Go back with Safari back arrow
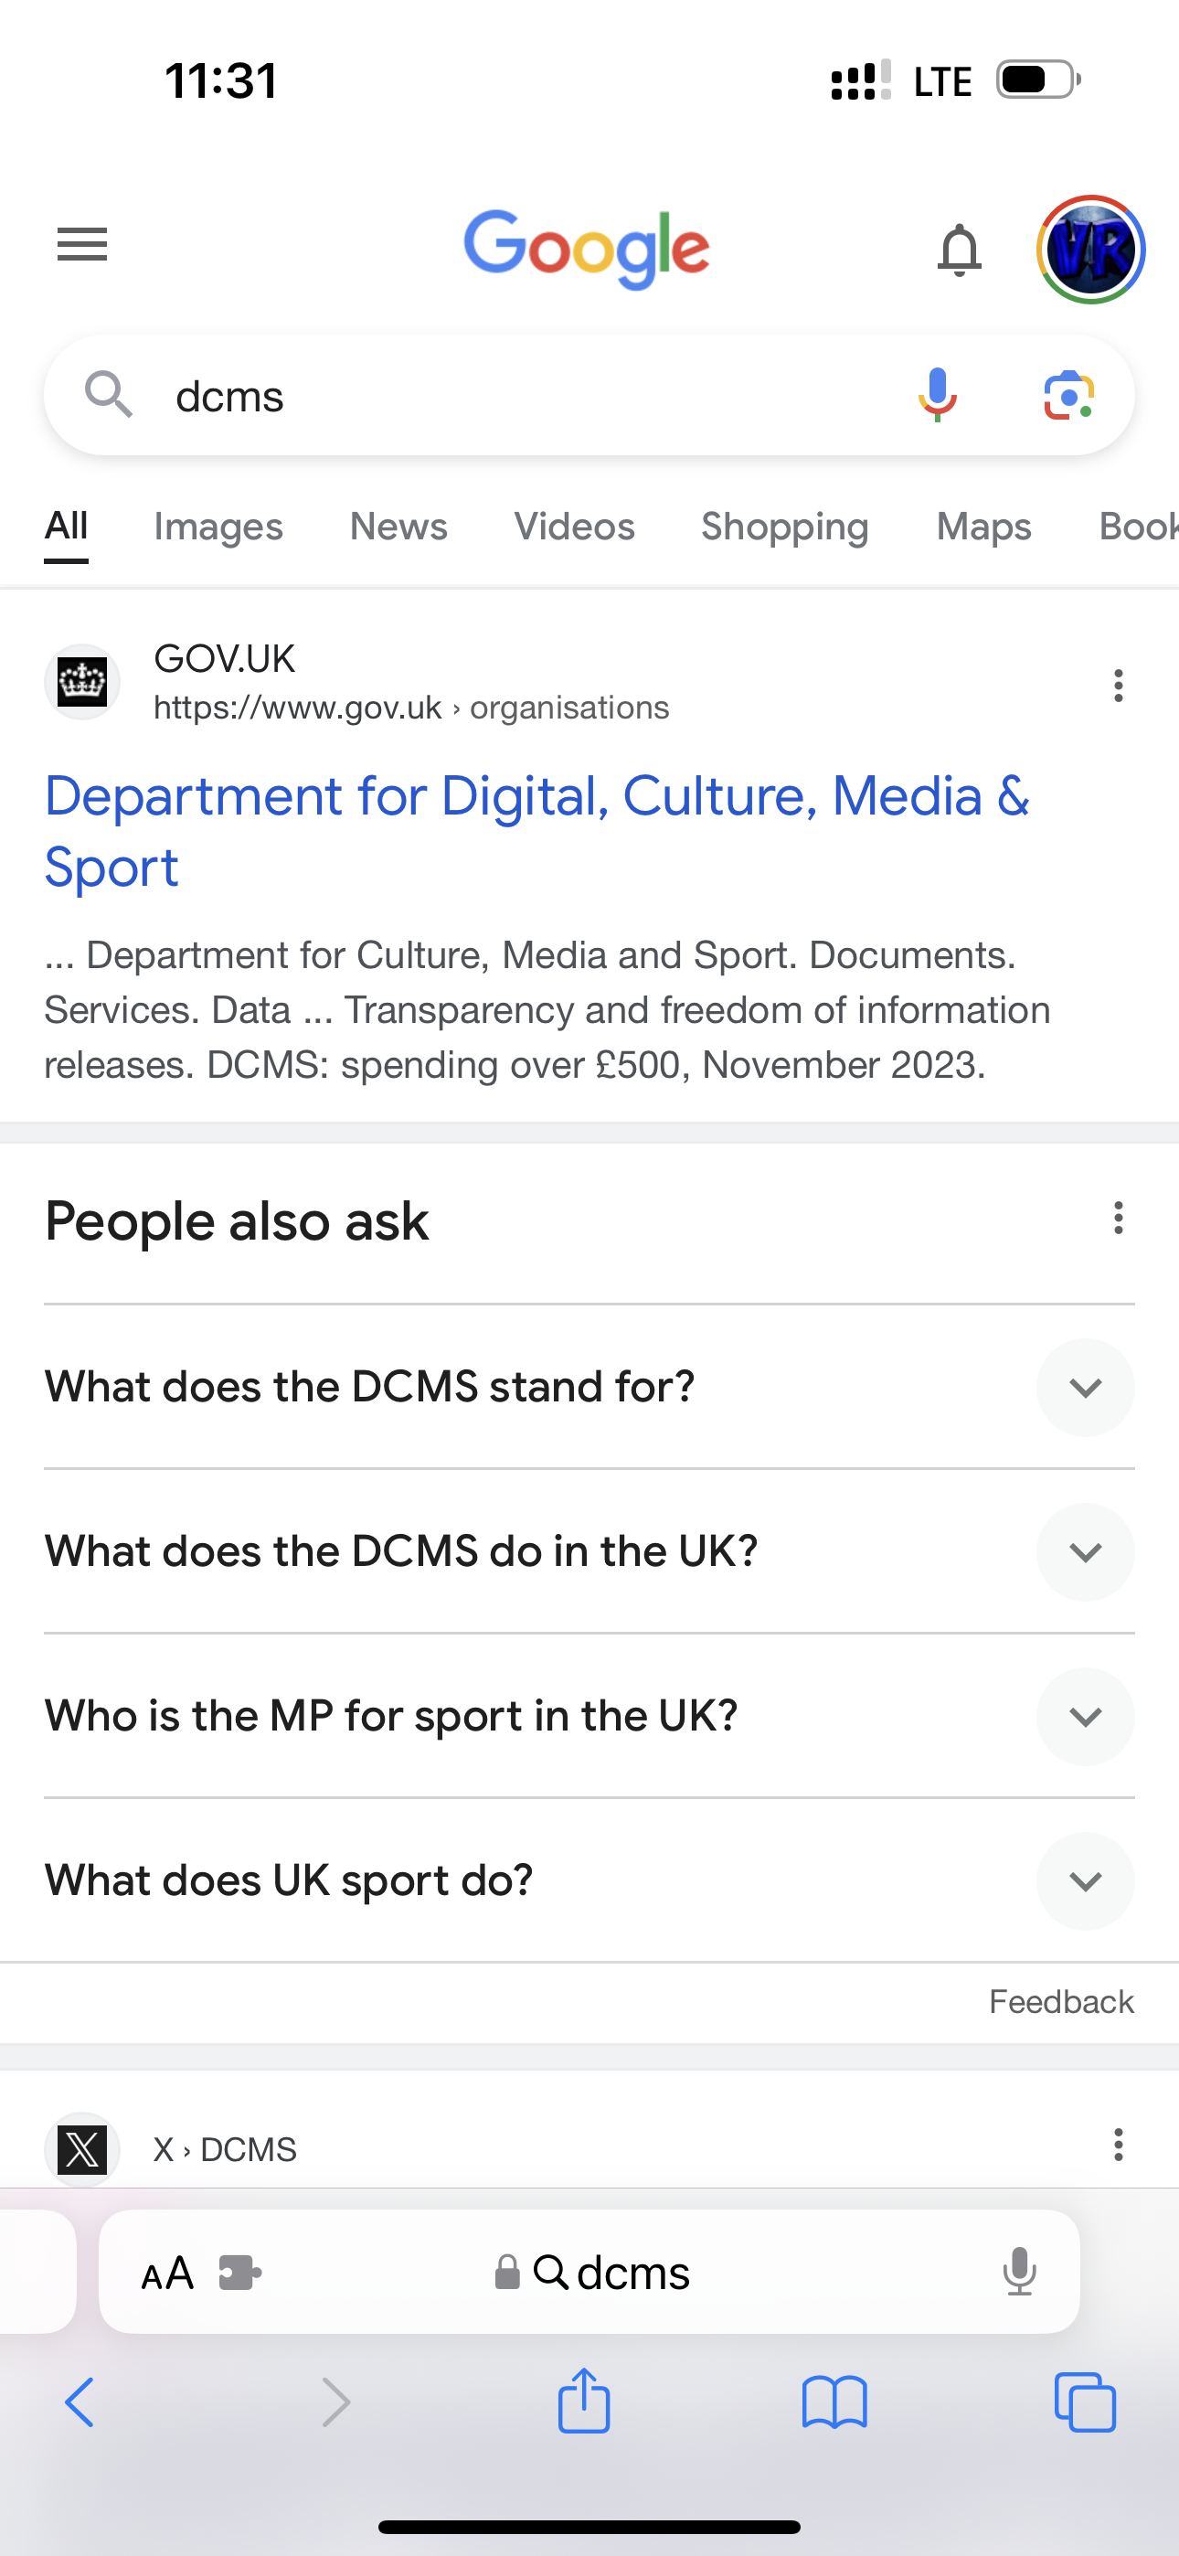This screenshot has height=2556, width=1179. click(x=80, y=2402)
